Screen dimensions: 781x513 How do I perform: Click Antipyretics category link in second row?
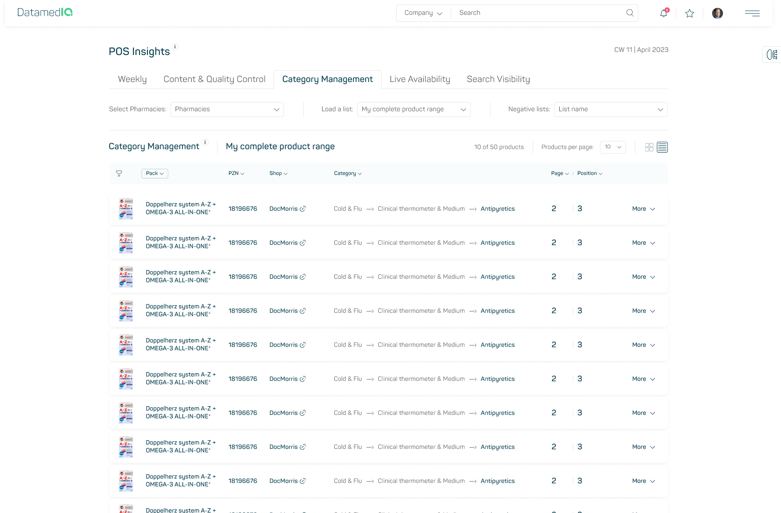pyautogui.click(x=498, y=243)
